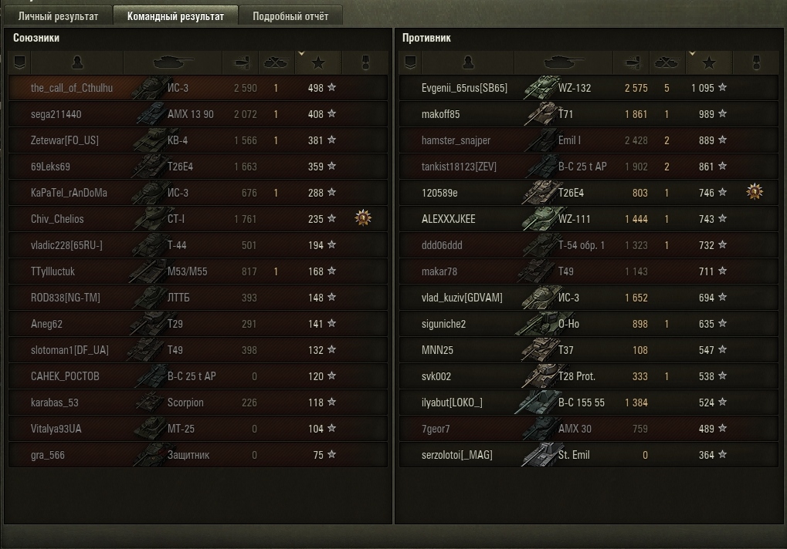This screenshot has height=549, width=787.
Task: Switch to Личный результат tab
Action: click(x=58, y=16)
